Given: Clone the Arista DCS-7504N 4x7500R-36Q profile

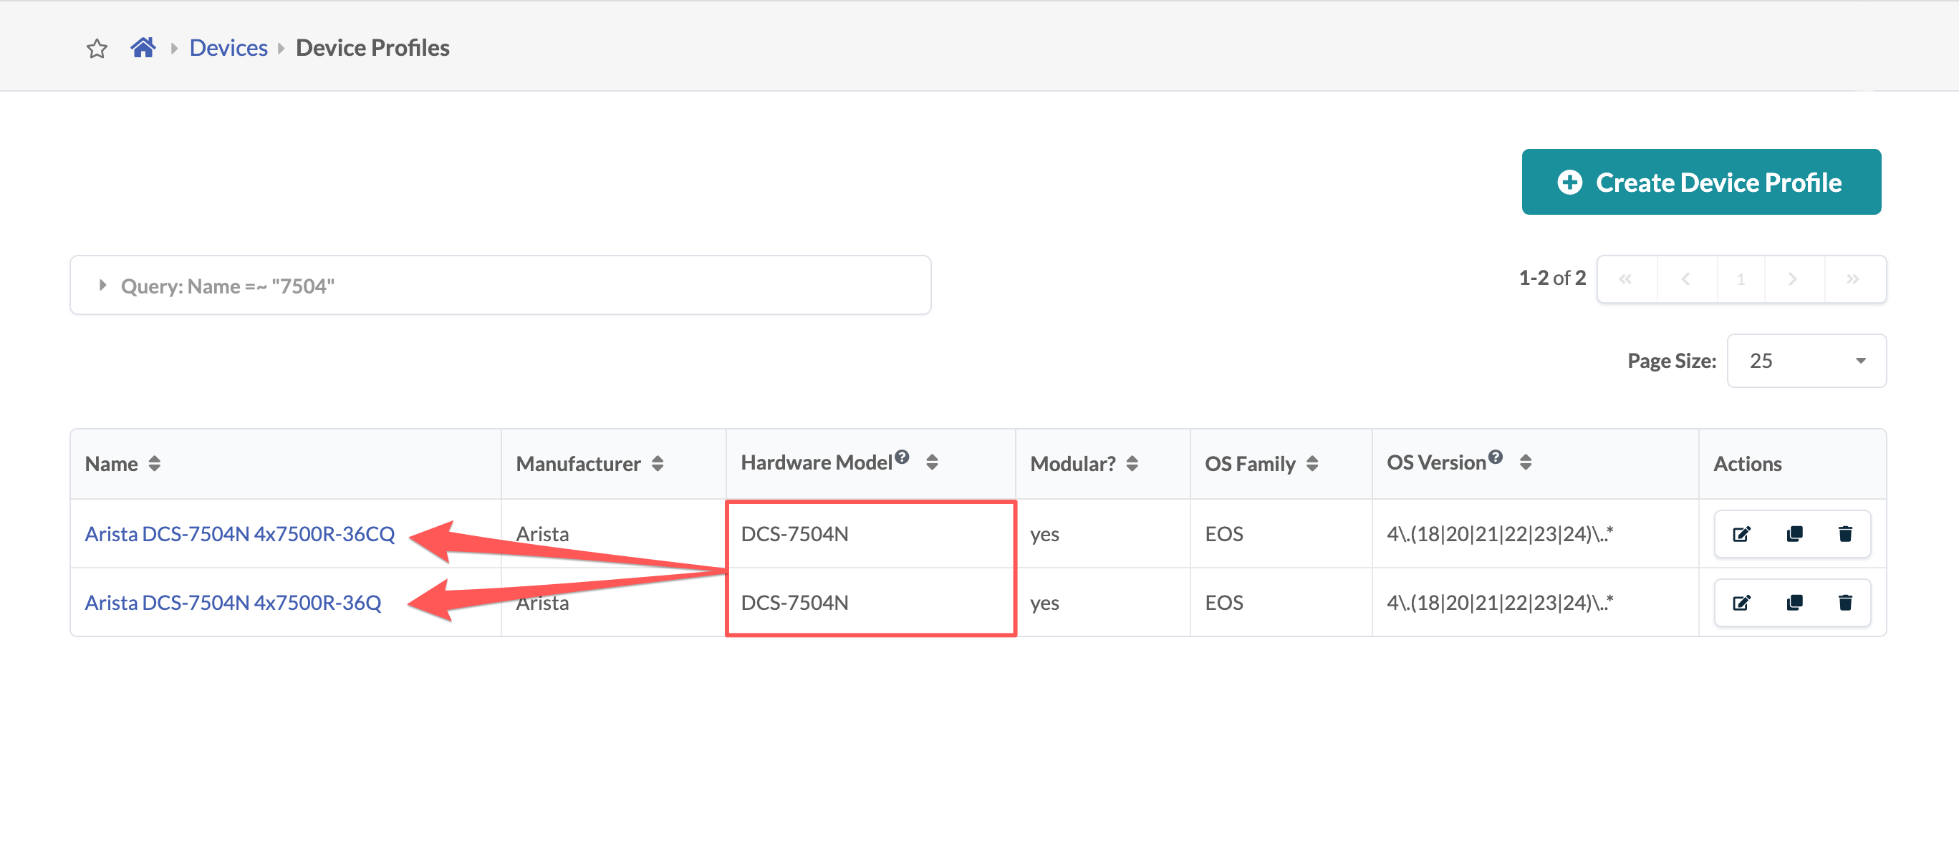Looking at the screenshot, I should (1794, 603).
